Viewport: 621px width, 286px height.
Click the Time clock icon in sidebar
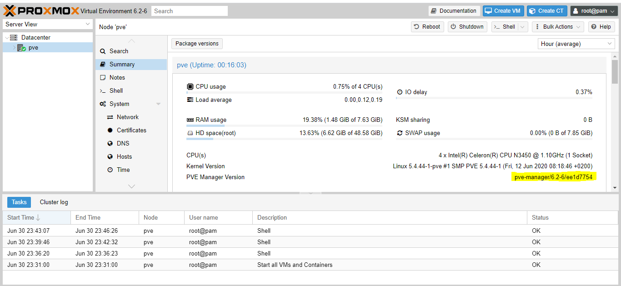(x=110, y=170)
